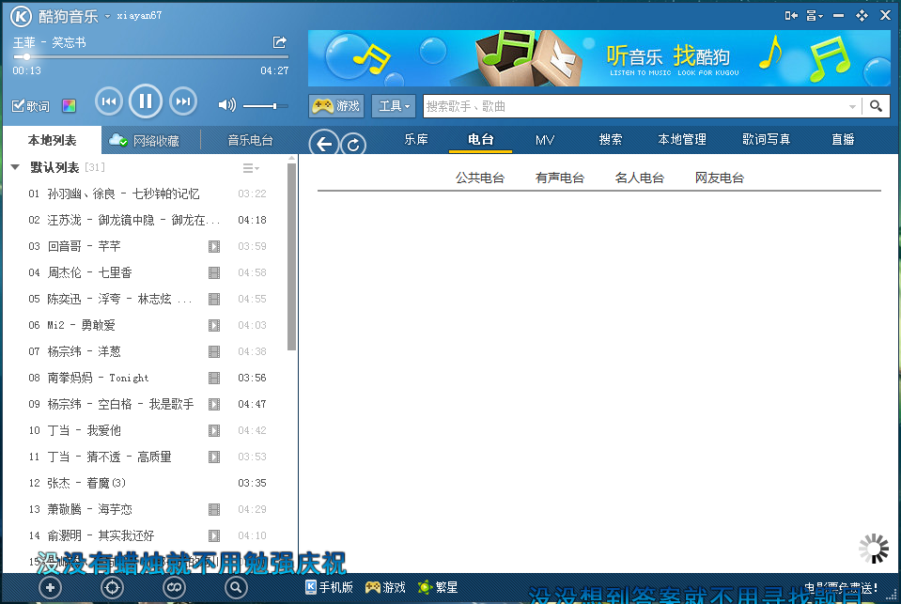
Task: Open the 本地管理 tab
Action: (x=682, y=140)
